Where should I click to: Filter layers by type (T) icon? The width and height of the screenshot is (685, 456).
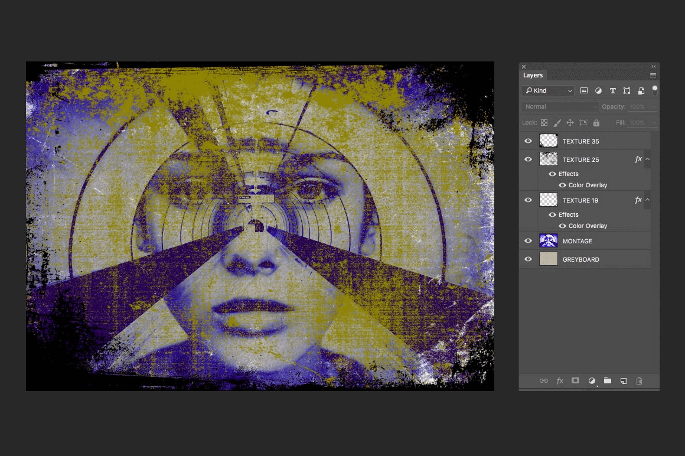pyautogui.click(x=612, y=91)
